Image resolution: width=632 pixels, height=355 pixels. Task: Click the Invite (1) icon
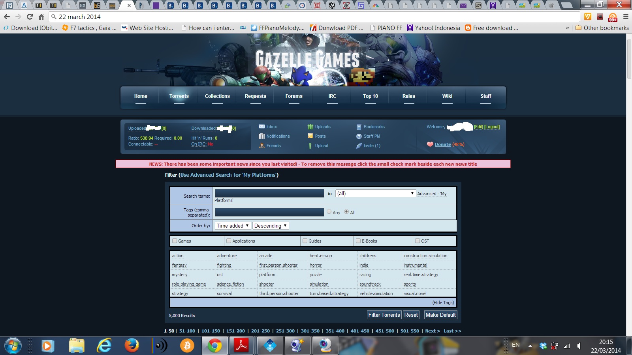[x=359, y=146]
